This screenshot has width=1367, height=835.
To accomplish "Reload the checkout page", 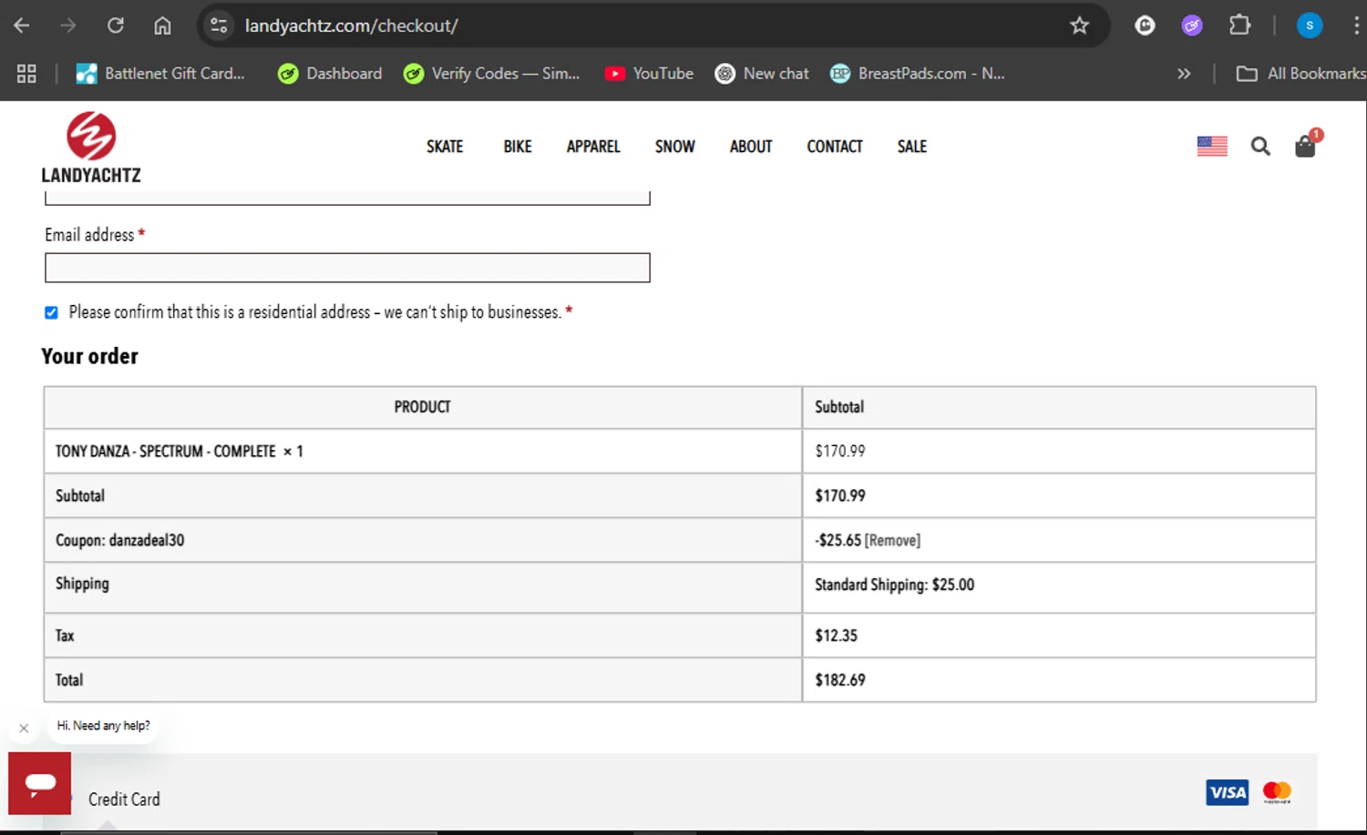I will tap(115, 25).
